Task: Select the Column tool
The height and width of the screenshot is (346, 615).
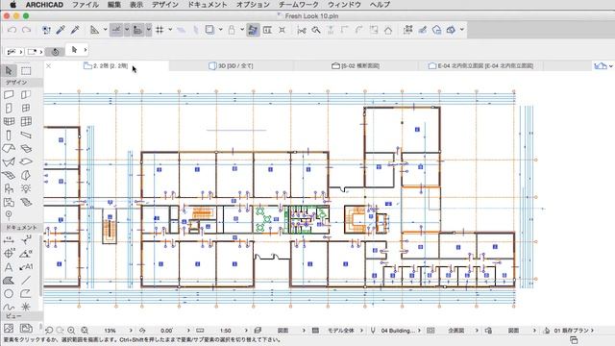Action: point(9,136)
